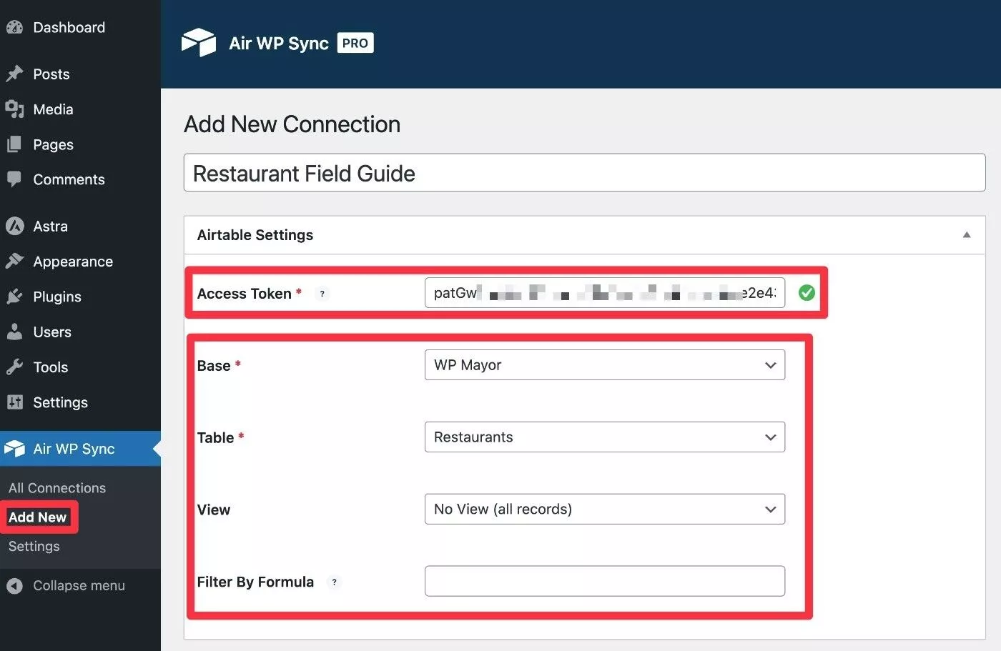Open All Connections submenu link
The image size is (1001, 651).
[57, 488]
